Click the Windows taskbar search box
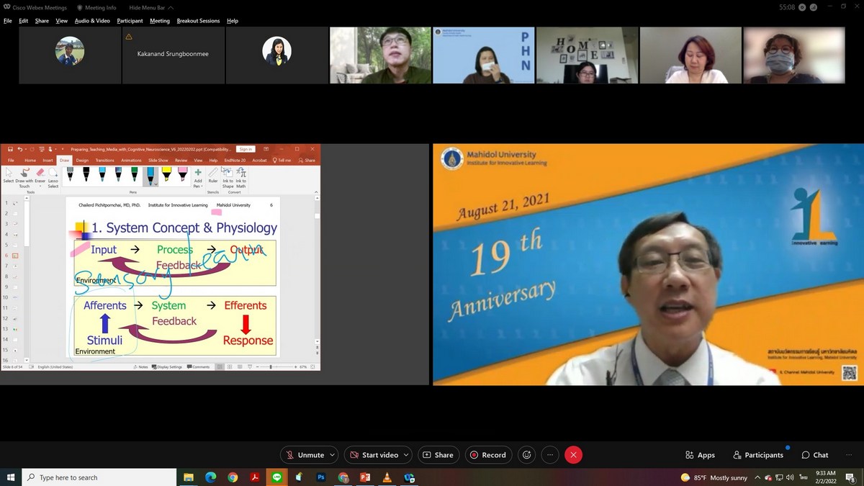Screen dimensions: 864x486 (99, 477)
